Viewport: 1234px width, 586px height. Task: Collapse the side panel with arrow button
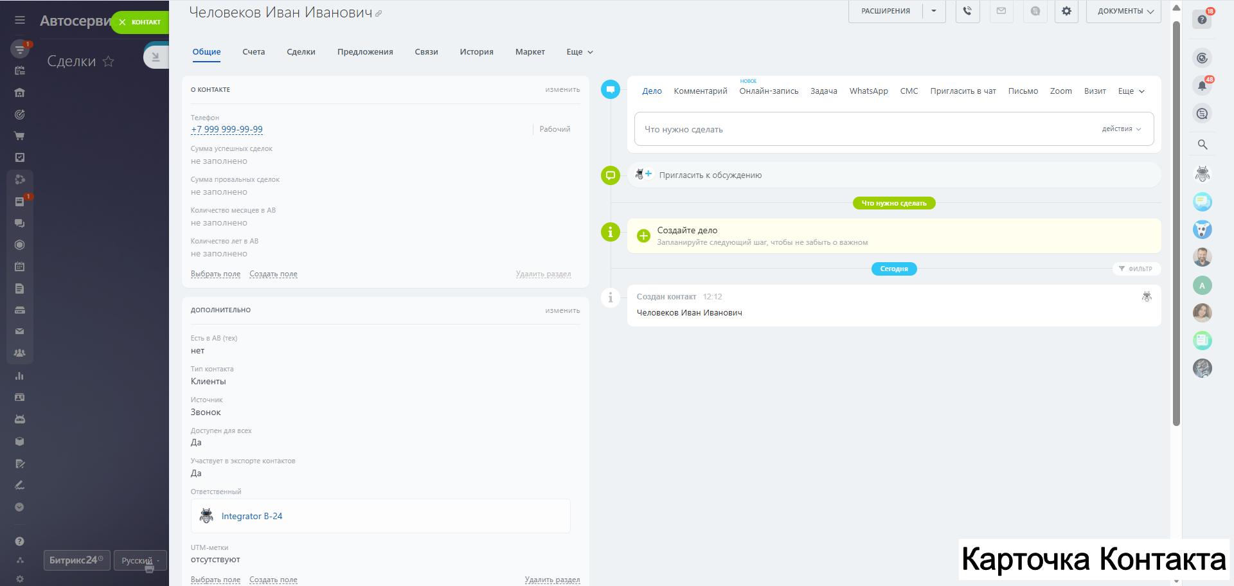(x=156, y=57)
